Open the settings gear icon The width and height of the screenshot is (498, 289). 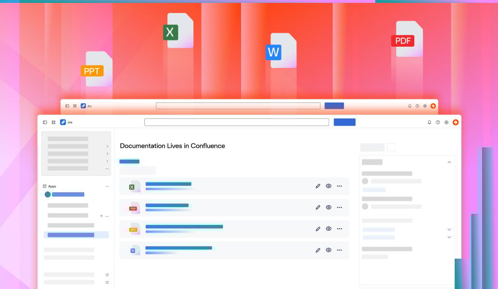pos(447,122)
